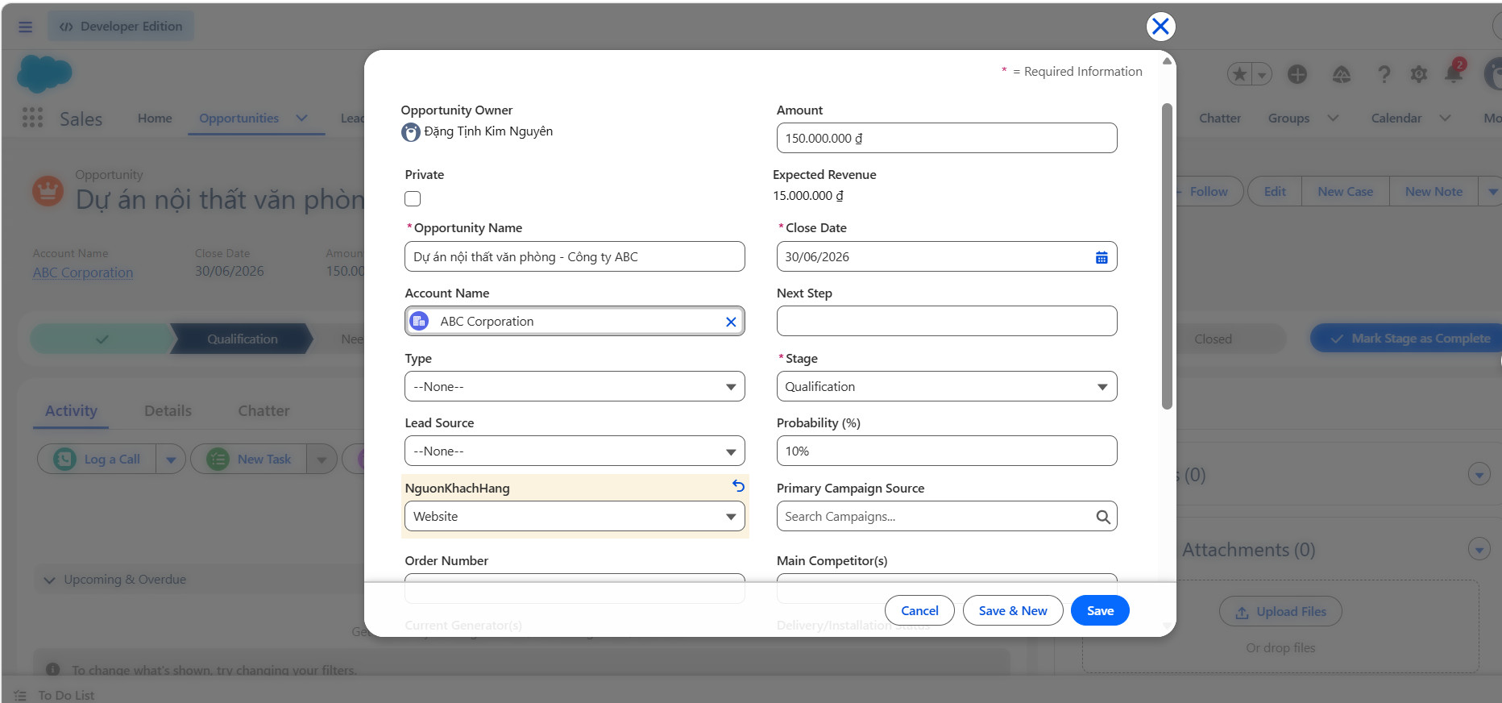
Task: Open New Task more actions arrow
Action: [x=322, y=460]
